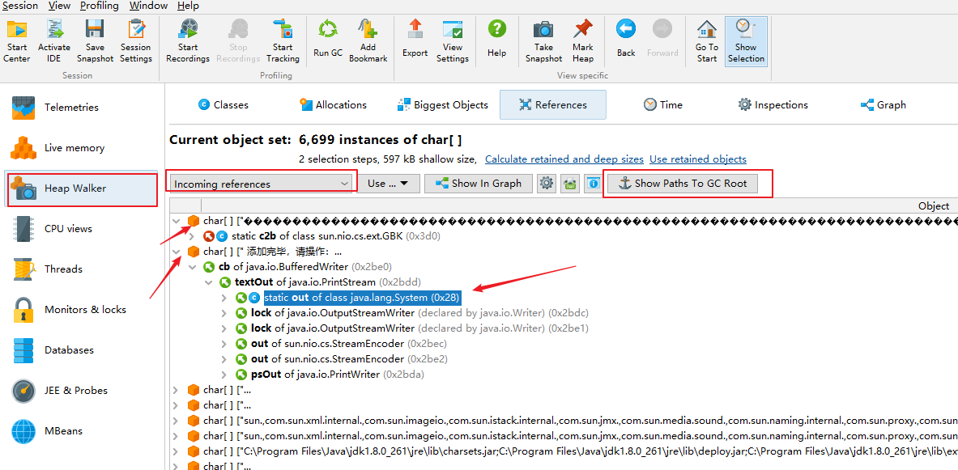This screenshot has width=958, height=470.
Task: Click the Object column header
Action: (x=934, y=205)
